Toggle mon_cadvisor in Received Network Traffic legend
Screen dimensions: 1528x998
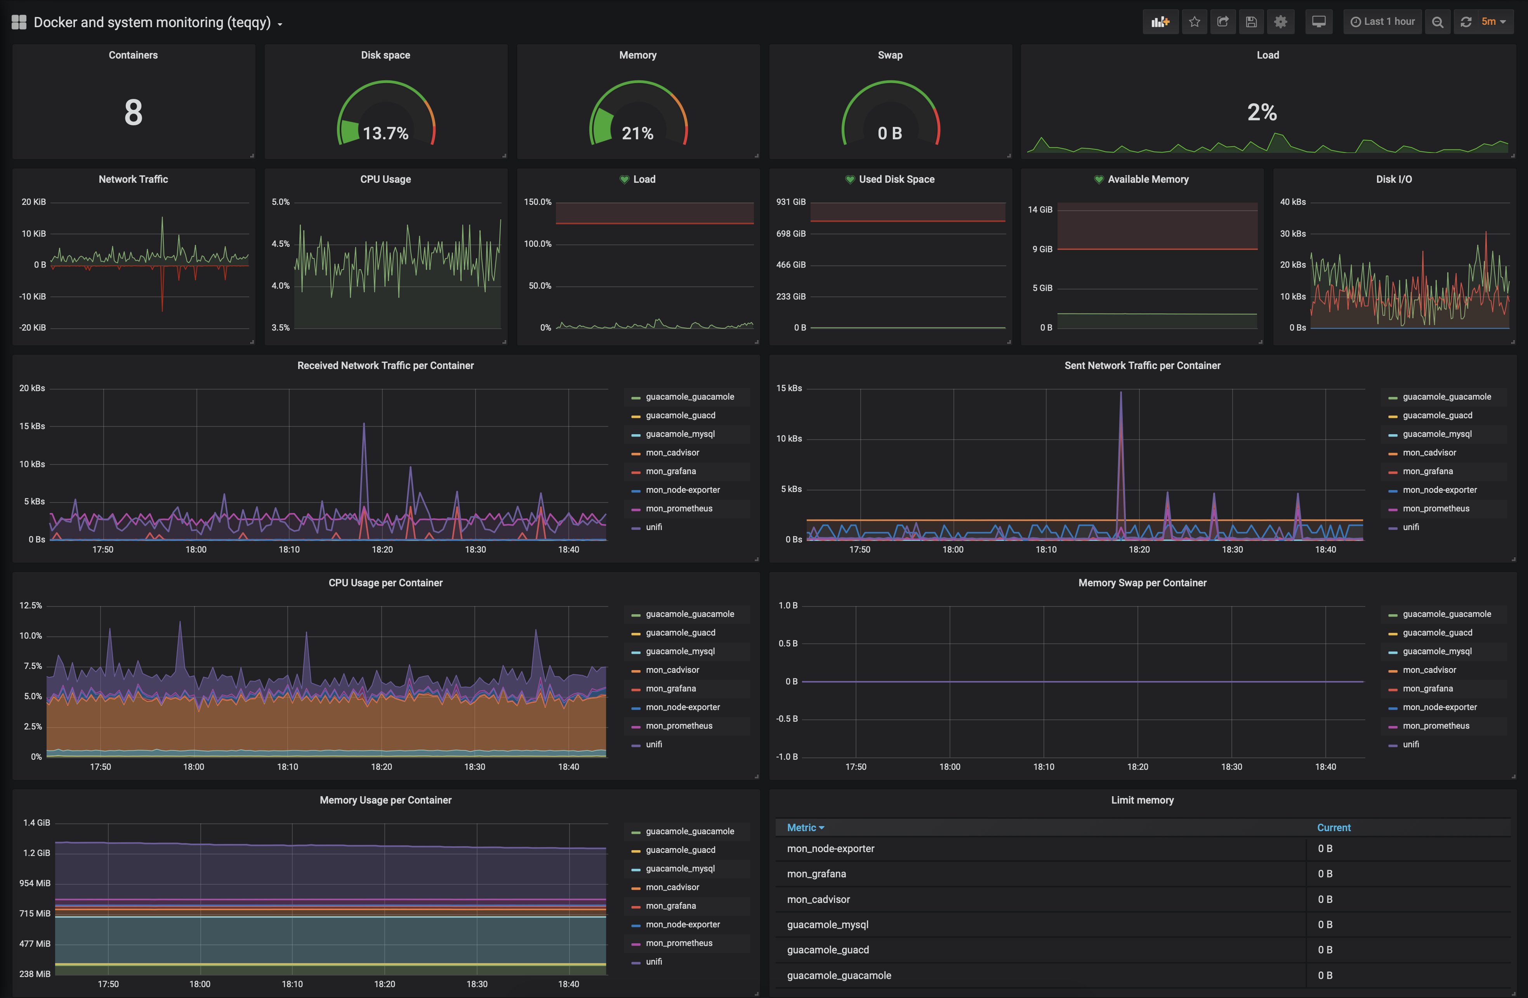pos(672,452)
